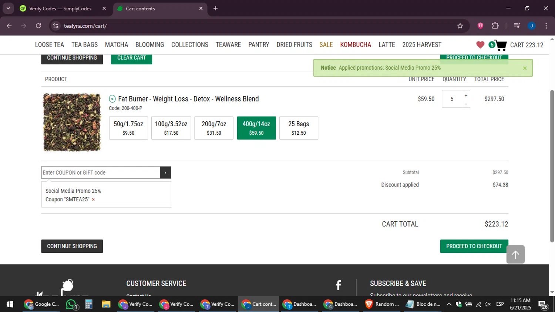The image size is (555, 312).
Task: Focus the coupon or gift code field
Action: (101, 172)
